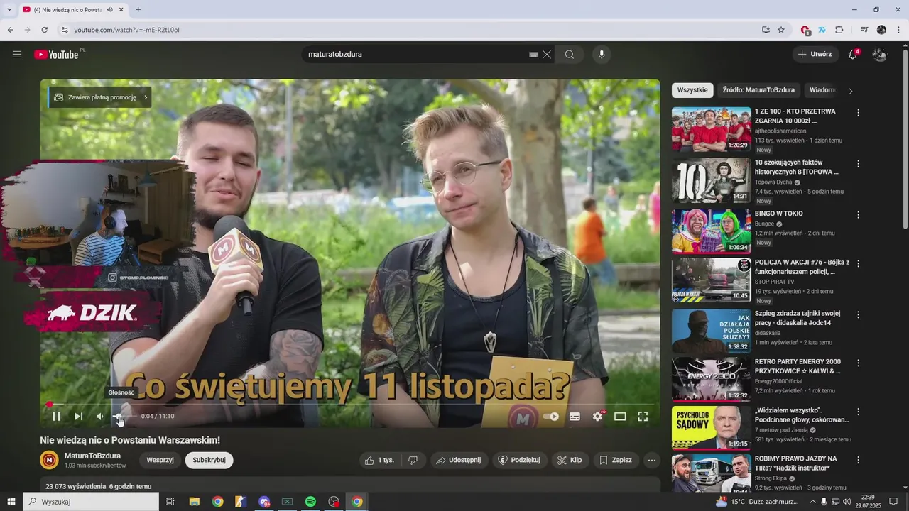Select the Wszystkie filter chip
909x511 pixels.
point(692,90)
